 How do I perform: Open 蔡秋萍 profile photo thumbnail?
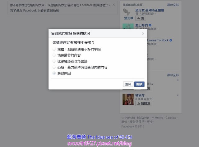(128, 99)
